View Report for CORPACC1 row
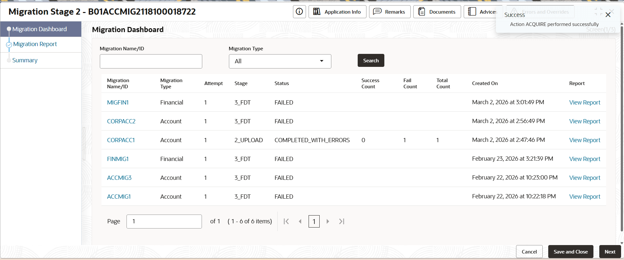 coord(585,140)
